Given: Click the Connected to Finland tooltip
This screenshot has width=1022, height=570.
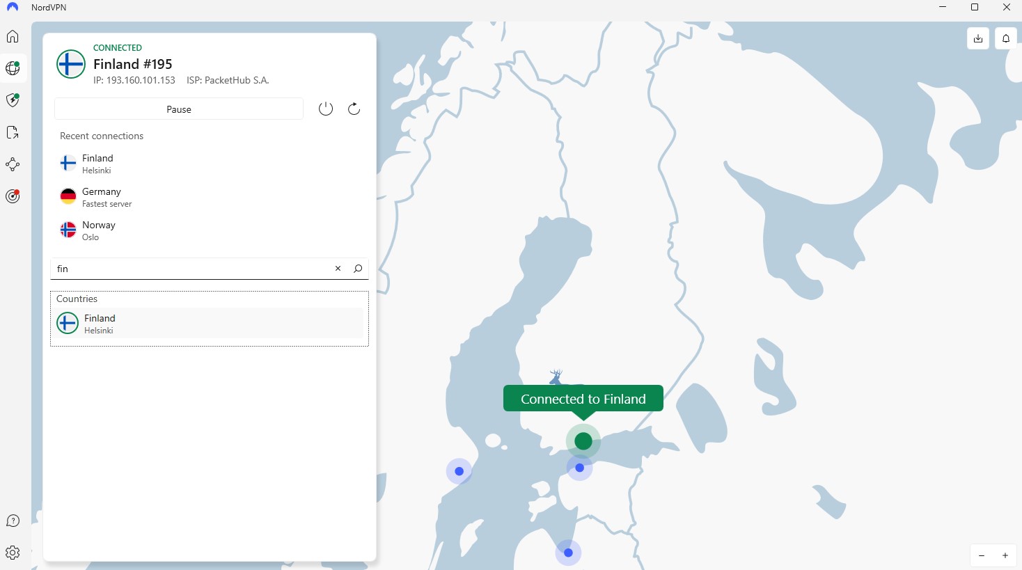Looking at the screenshot, I should coord(583,399).
